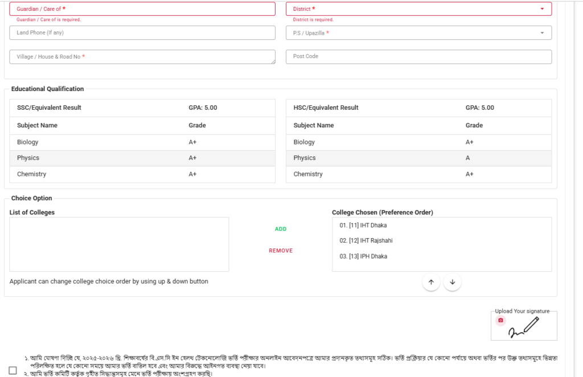The width and height of the screenshot is (583, 377).
Task: Click the empty List of Colleges box
Action: pos(119,244)
